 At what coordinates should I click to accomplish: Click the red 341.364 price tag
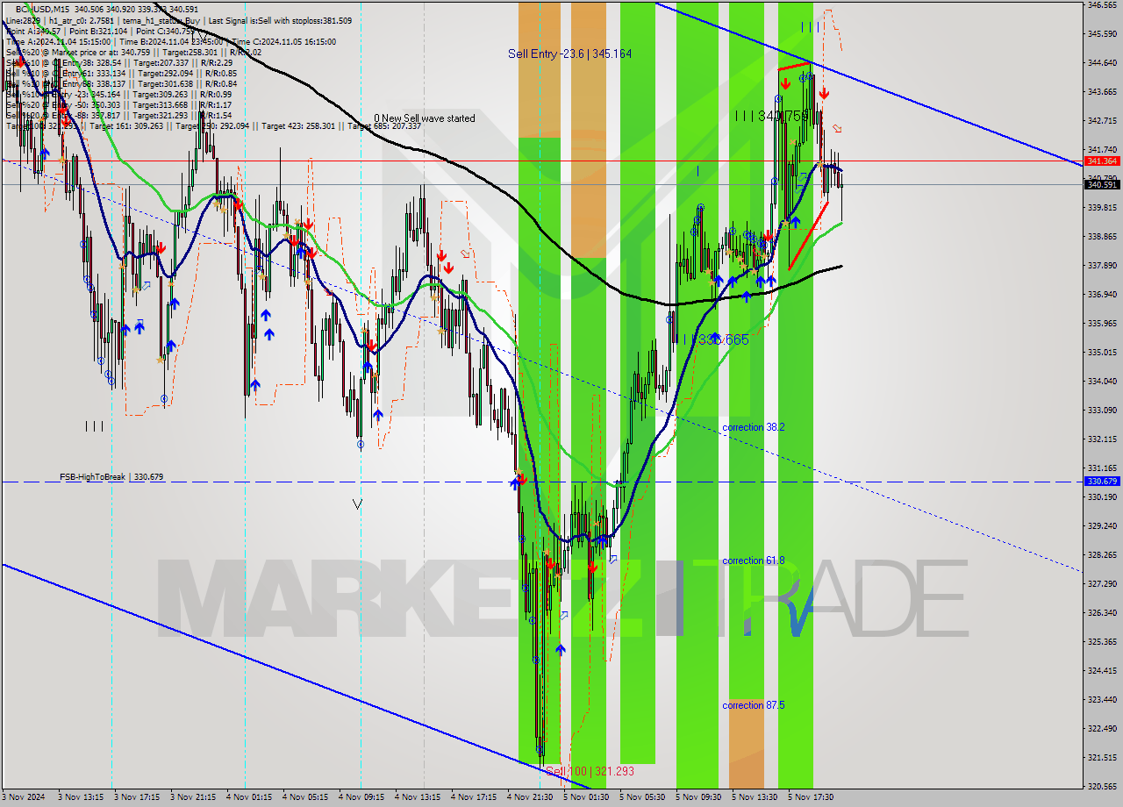click(x=1102, y=161)
